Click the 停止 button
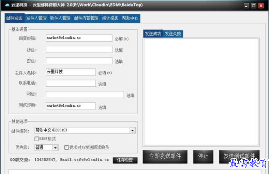The image size is (271, 174). 203,156
